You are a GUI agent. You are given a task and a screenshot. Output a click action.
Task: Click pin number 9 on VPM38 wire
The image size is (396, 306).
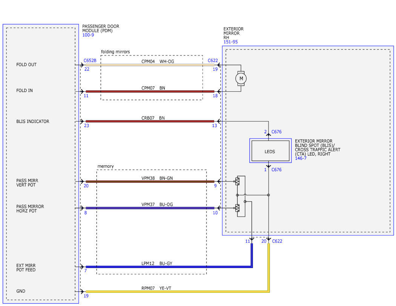[215, 186]
